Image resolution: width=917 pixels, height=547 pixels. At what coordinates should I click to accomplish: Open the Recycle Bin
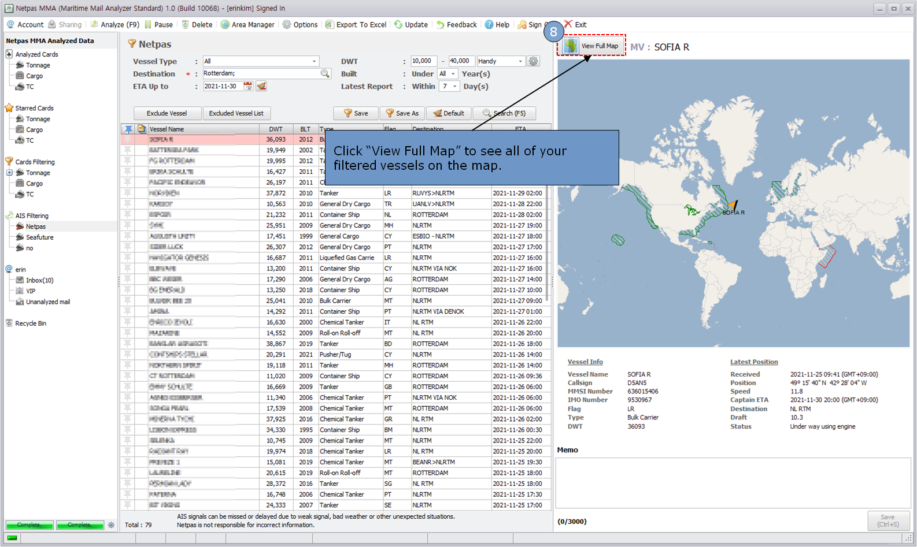(x=30, y=323)
